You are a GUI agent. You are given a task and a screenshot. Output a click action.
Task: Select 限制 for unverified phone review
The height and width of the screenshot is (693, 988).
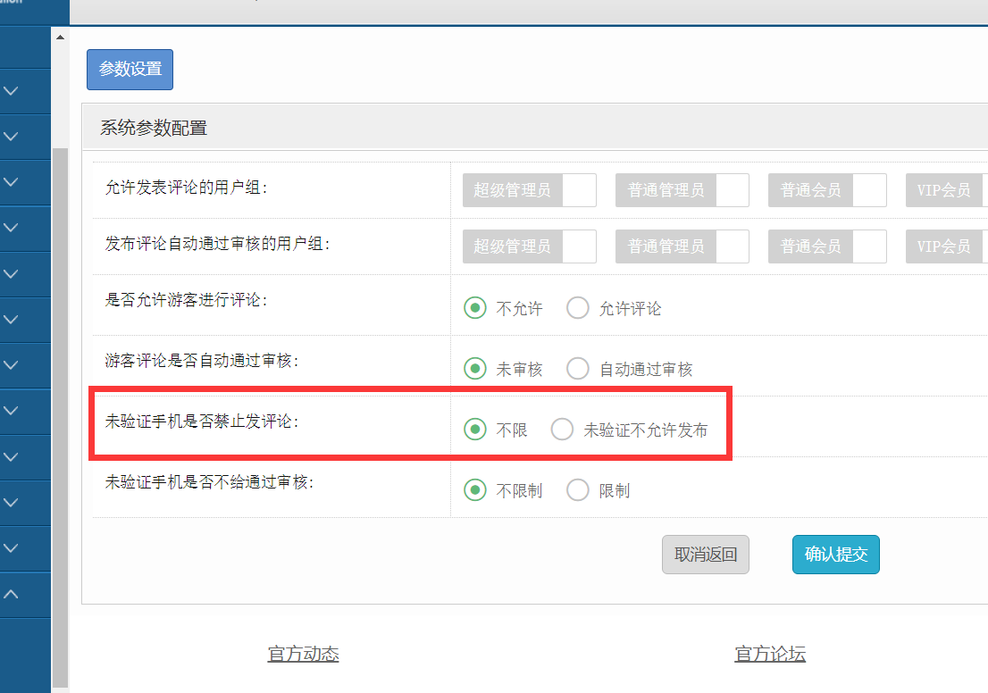[x=578, y=490]
